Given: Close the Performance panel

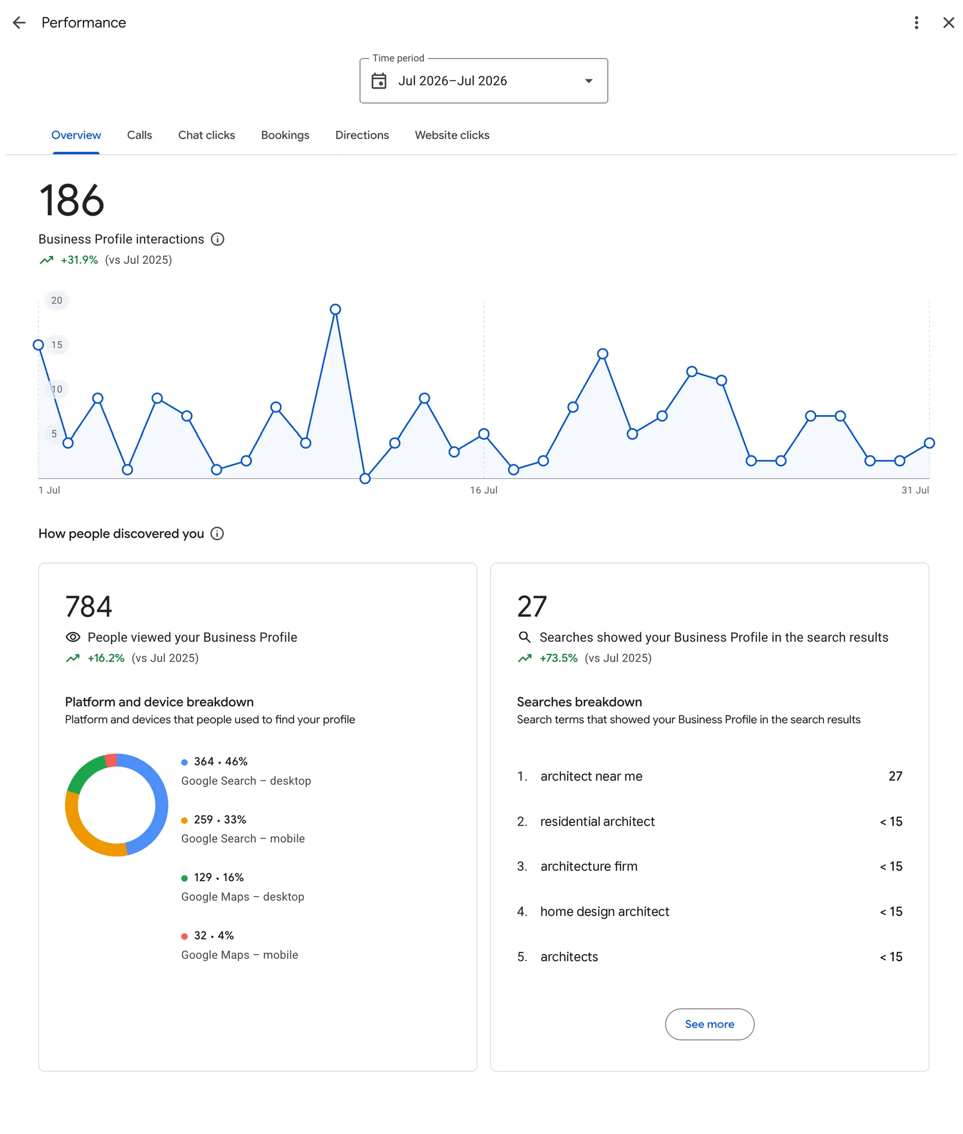Looking at the screenshot, I should tap(949, 23).
